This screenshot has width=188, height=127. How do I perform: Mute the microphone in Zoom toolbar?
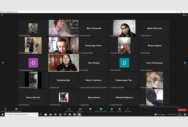5,109
